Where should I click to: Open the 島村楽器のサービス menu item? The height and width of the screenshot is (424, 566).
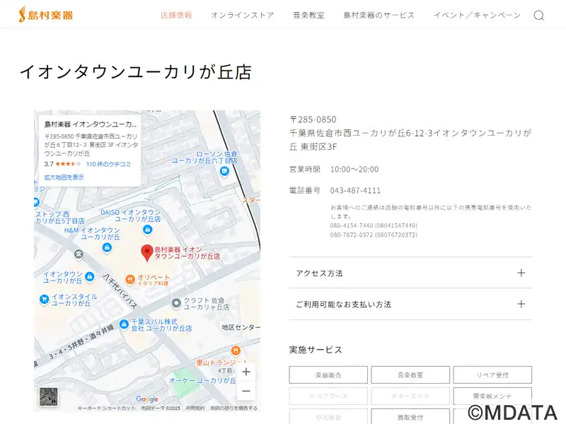tap(379, 15)
